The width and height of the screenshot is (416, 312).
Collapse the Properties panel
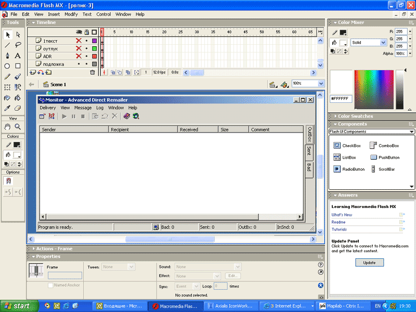click(33, 256)
